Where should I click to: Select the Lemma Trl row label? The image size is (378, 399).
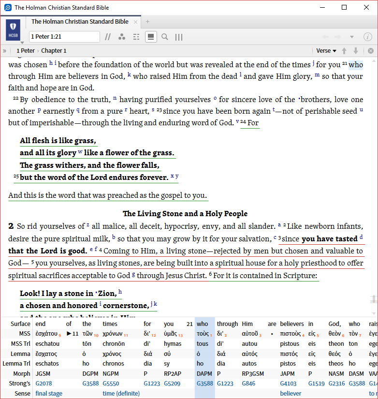[16, 364]
